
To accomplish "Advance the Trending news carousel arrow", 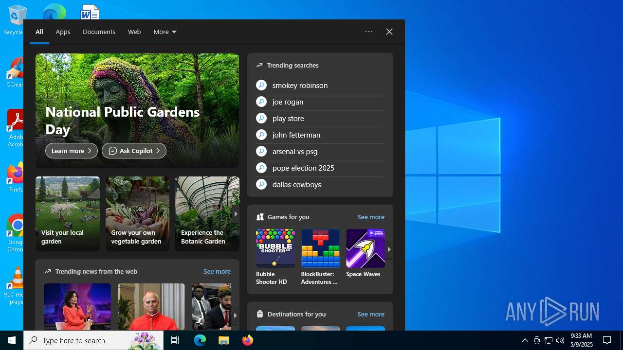I will [236, 315].
